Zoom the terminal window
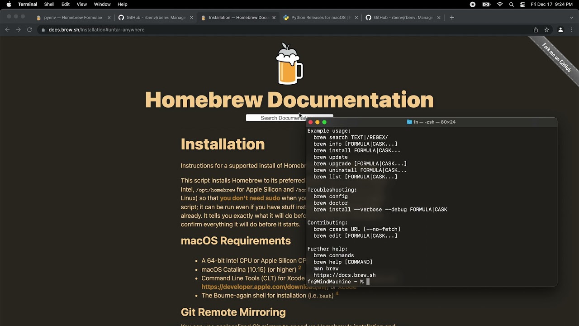Screen dimensions: 579x326 click(324, 122)
